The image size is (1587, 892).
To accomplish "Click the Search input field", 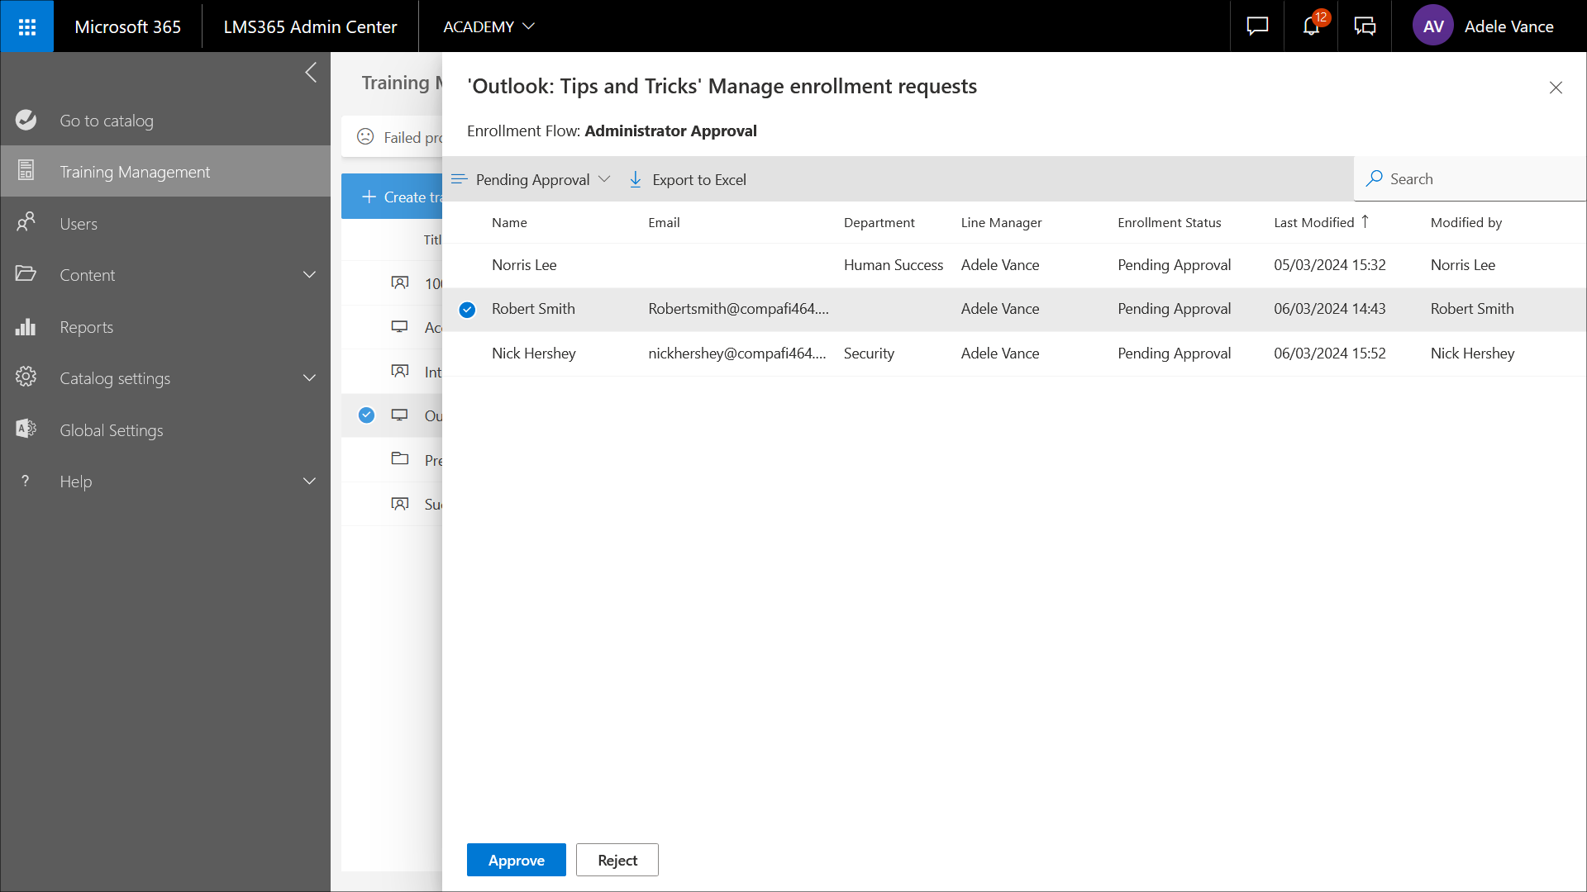I will click(1480, 178).
